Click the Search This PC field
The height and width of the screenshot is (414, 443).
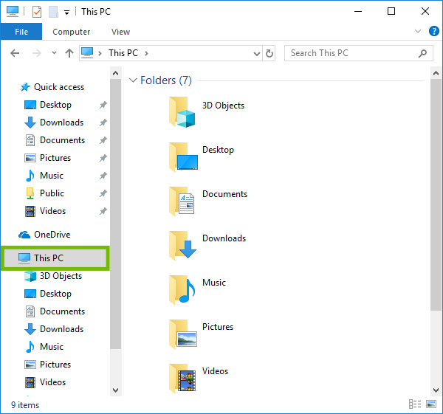(359, 53)
